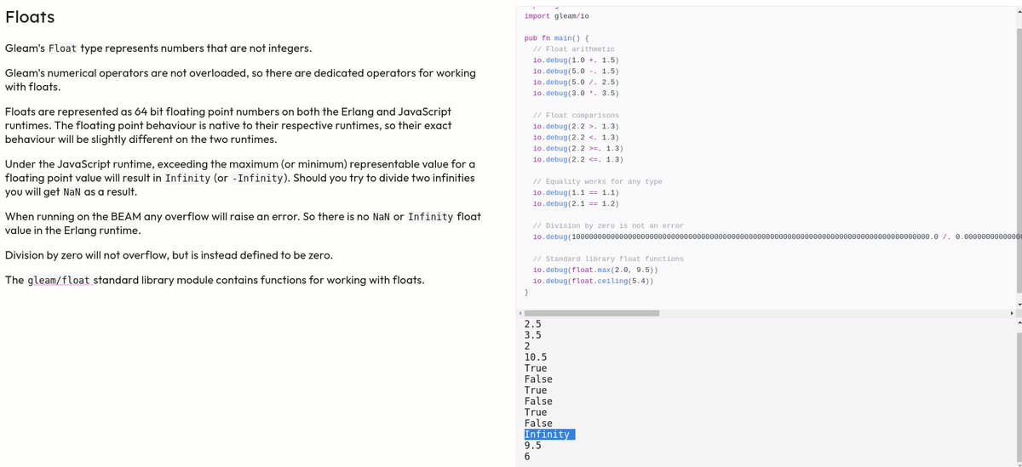Click the 'io.debug(1.1 == 1.1)' line
1022x467 pixels.
[x=576, y=193]
